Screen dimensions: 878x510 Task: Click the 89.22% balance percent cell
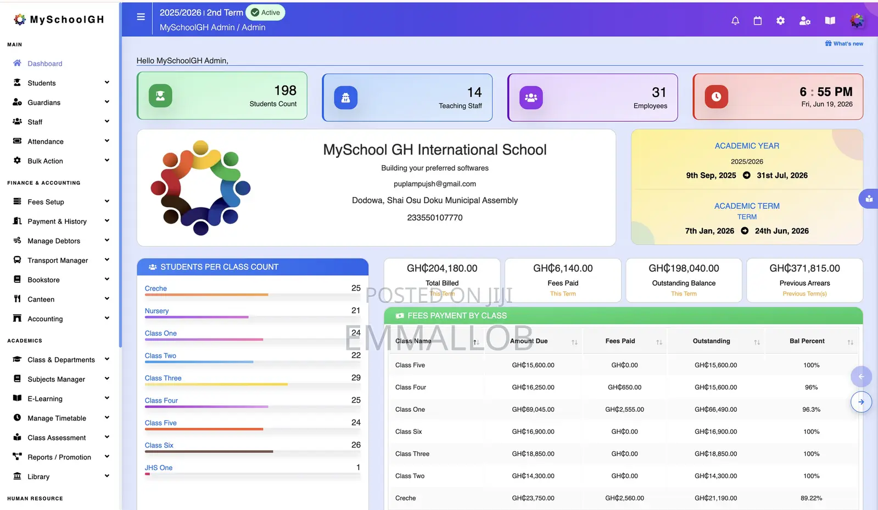click(x=812, y=498)
